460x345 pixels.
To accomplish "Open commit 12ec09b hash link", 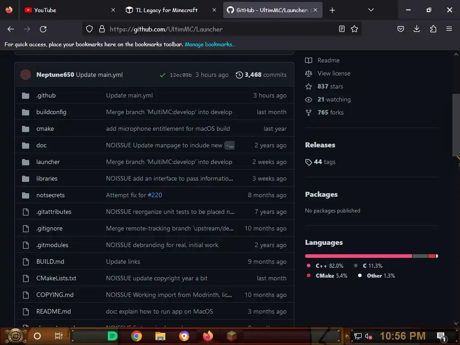I will pyautogui.click(x=181, y=75).
